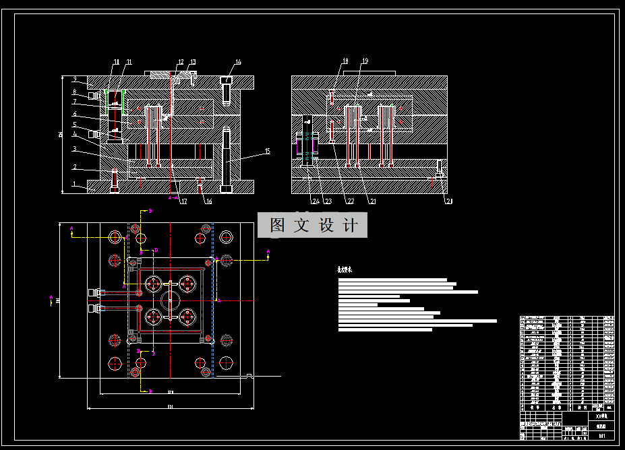Pick part number 14 callout
The image size is (625, 450).
pos(239,62)
